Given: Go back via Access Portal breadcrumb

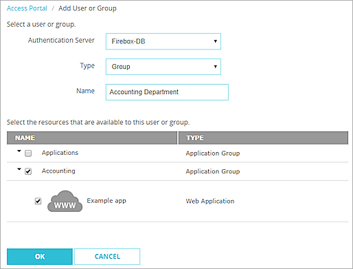Looking at the screenshot, I should [x=27, y=8].
